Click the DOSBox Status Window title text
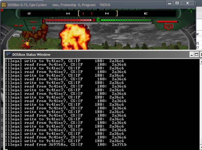The width and height of the screenshot is (202, 150). (x=31, y=55)
